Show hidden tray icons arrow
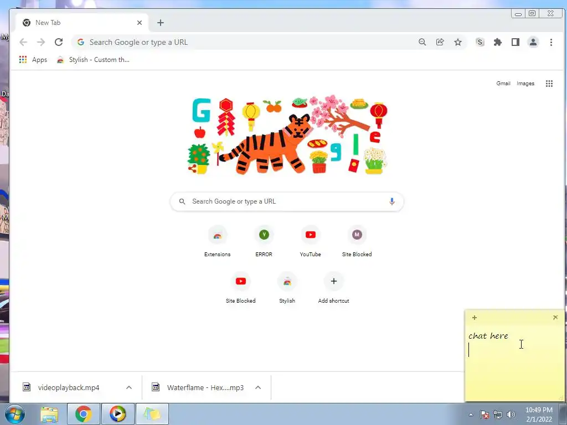This screenshot has height=425, width=567. [471, 414]
